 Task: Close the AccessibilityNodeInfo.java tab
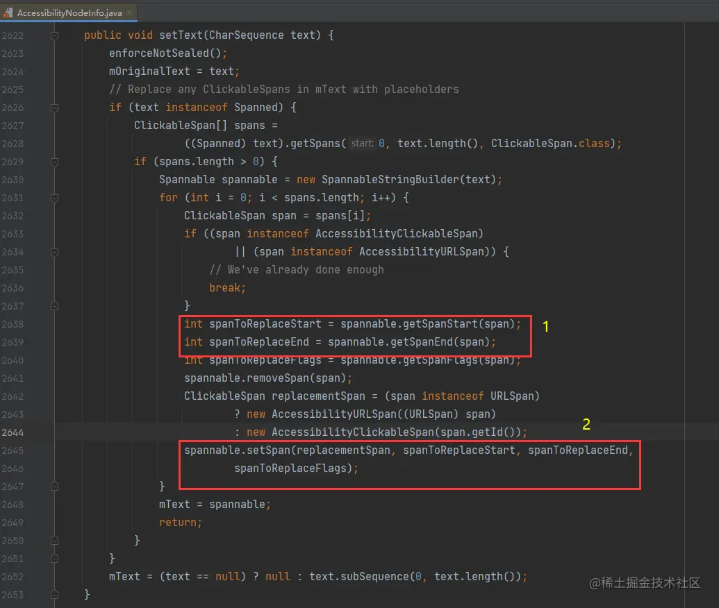click(x=129, y=12)
